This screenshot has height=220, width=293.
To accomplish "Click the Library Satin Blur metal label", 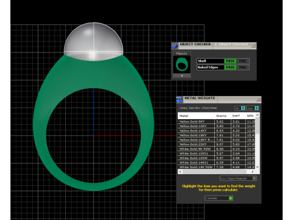I will [198, 108].
